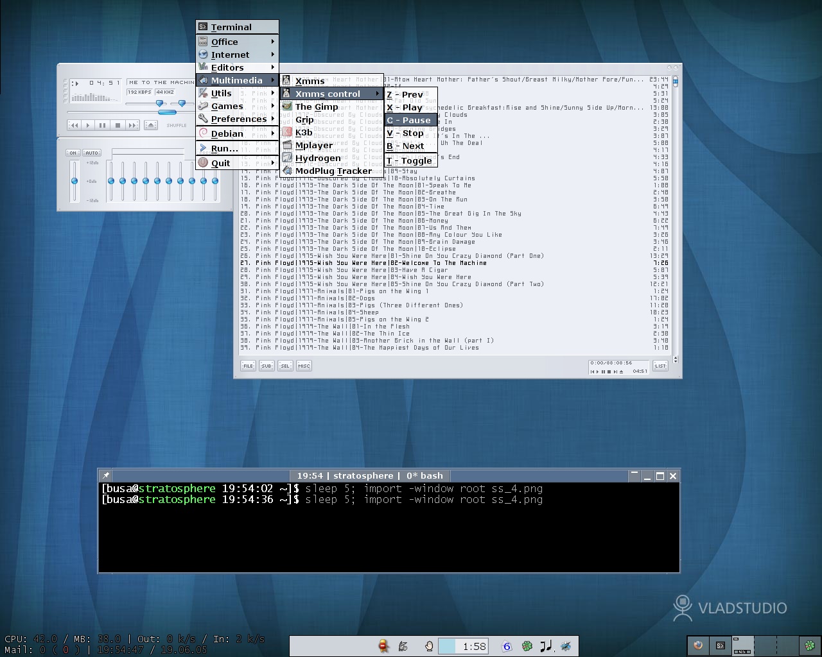Toggle equalizer AUTO button
This screenshot has height=657, width=822.
pyautogui.click(x=92, y=153)
